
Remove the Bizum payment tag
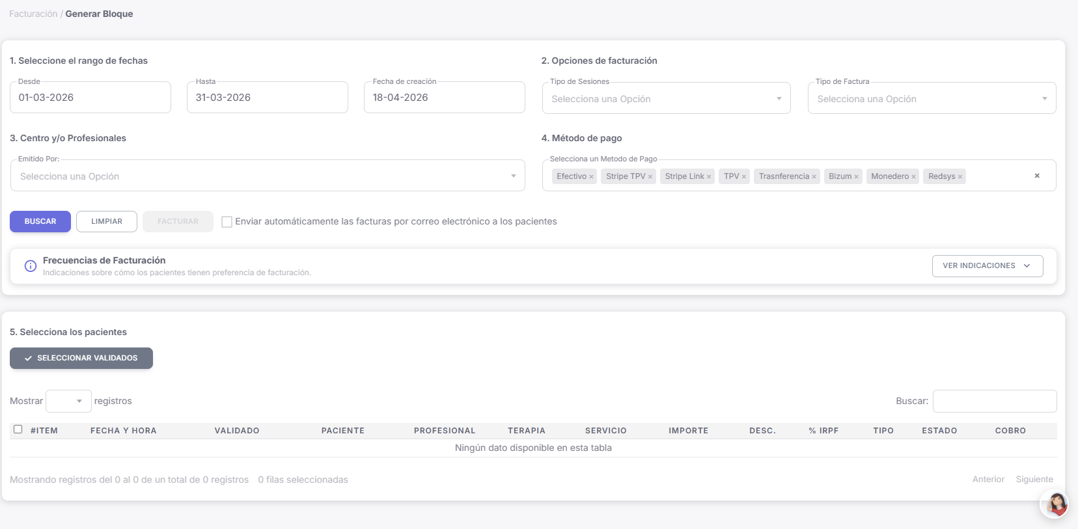coord(856,177)
